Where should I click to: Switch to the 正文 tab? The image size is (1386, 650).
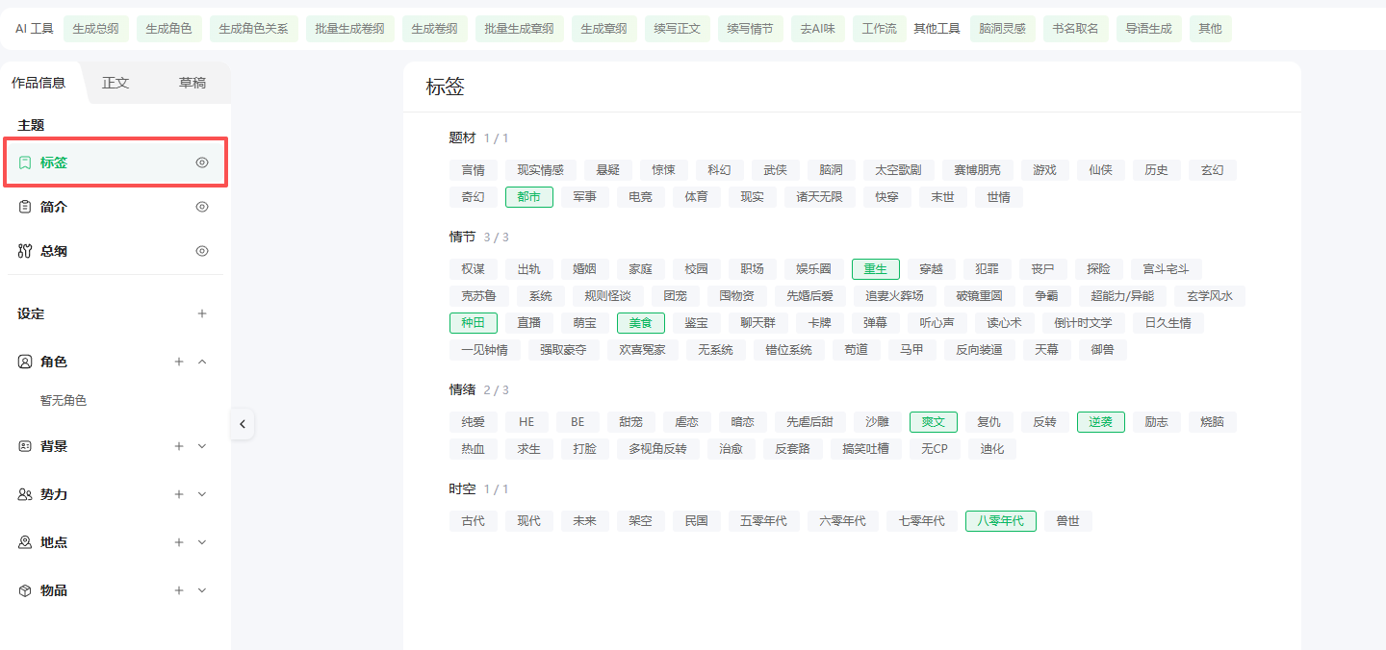click(x=115, y=83)
